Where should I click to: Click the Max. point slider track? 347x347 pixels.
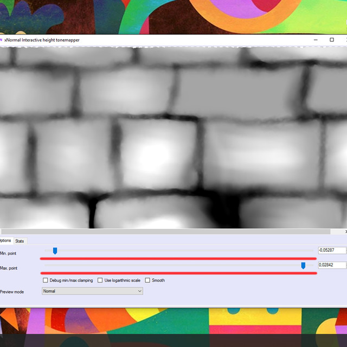coord(179,265)
